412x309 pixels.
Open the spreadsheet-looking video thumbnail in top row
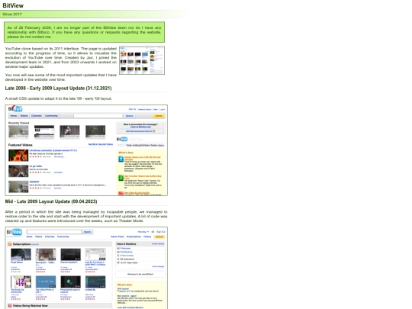coord(95,255)
